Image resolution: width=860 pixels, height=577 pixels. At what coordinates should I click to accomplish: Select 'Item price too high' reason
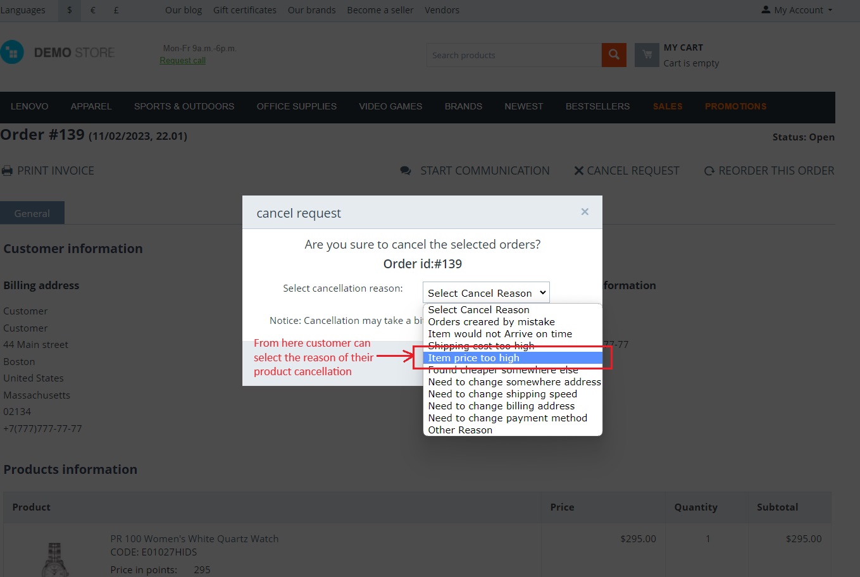(513, 358)
